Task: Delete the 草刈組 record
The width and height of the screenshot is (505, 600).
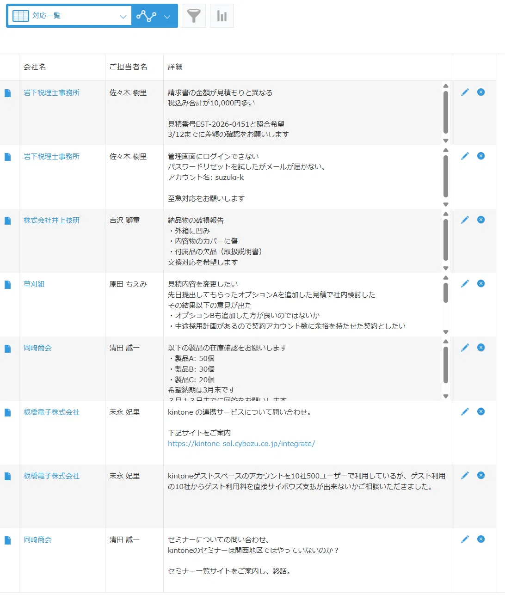Action: (481, 283)
